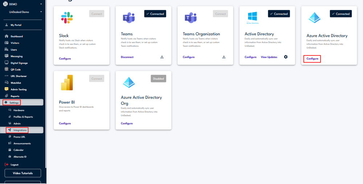Click the Windows Active Directory logo
363x184 pixels.
click(x=252, y=17)
